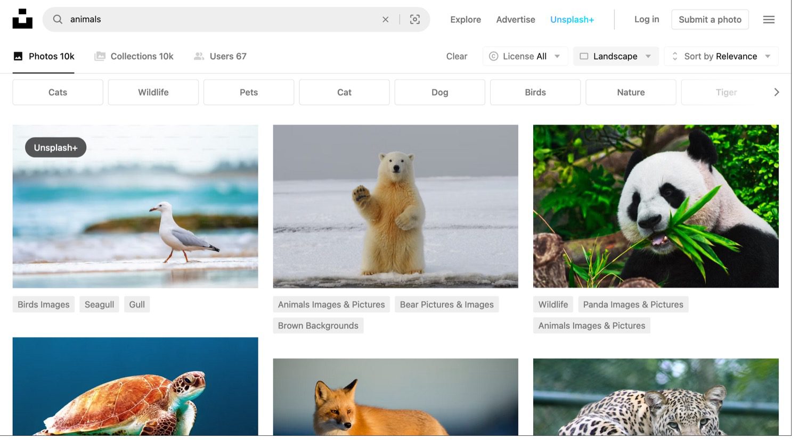Click the copyright icon in the License filter

pyautogui.click(x=494, y=56)
